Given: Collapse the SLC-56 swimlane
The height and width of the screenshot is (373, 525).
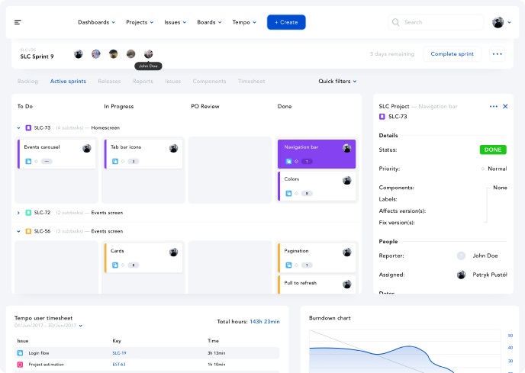Looking at the screenshot, I should 18,231.
